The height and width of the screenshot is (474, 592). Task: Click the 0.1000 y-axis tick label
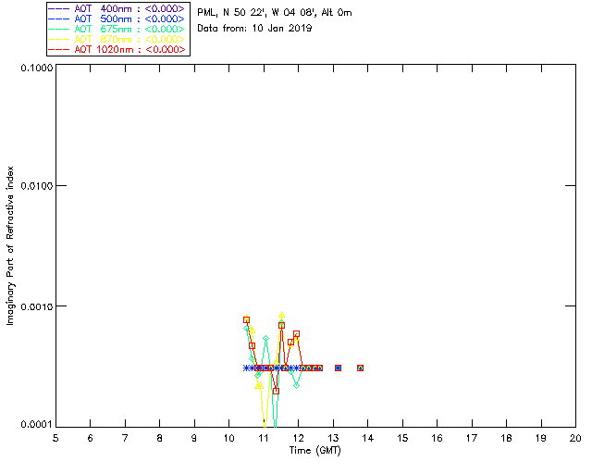click(36, 68)
